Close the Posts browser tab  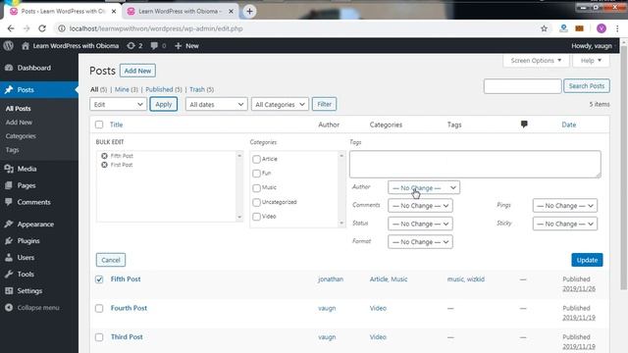[114, 11]
